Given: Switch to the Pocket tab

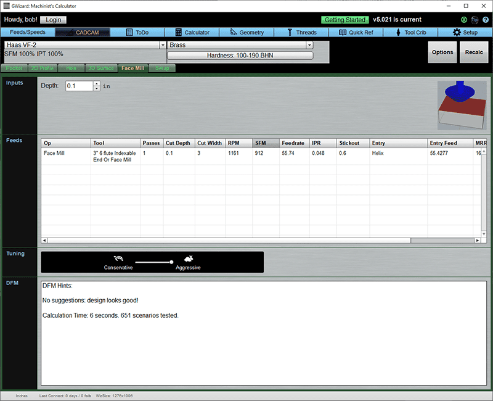Looking at the screenshot, I should (x=14, y=68).
